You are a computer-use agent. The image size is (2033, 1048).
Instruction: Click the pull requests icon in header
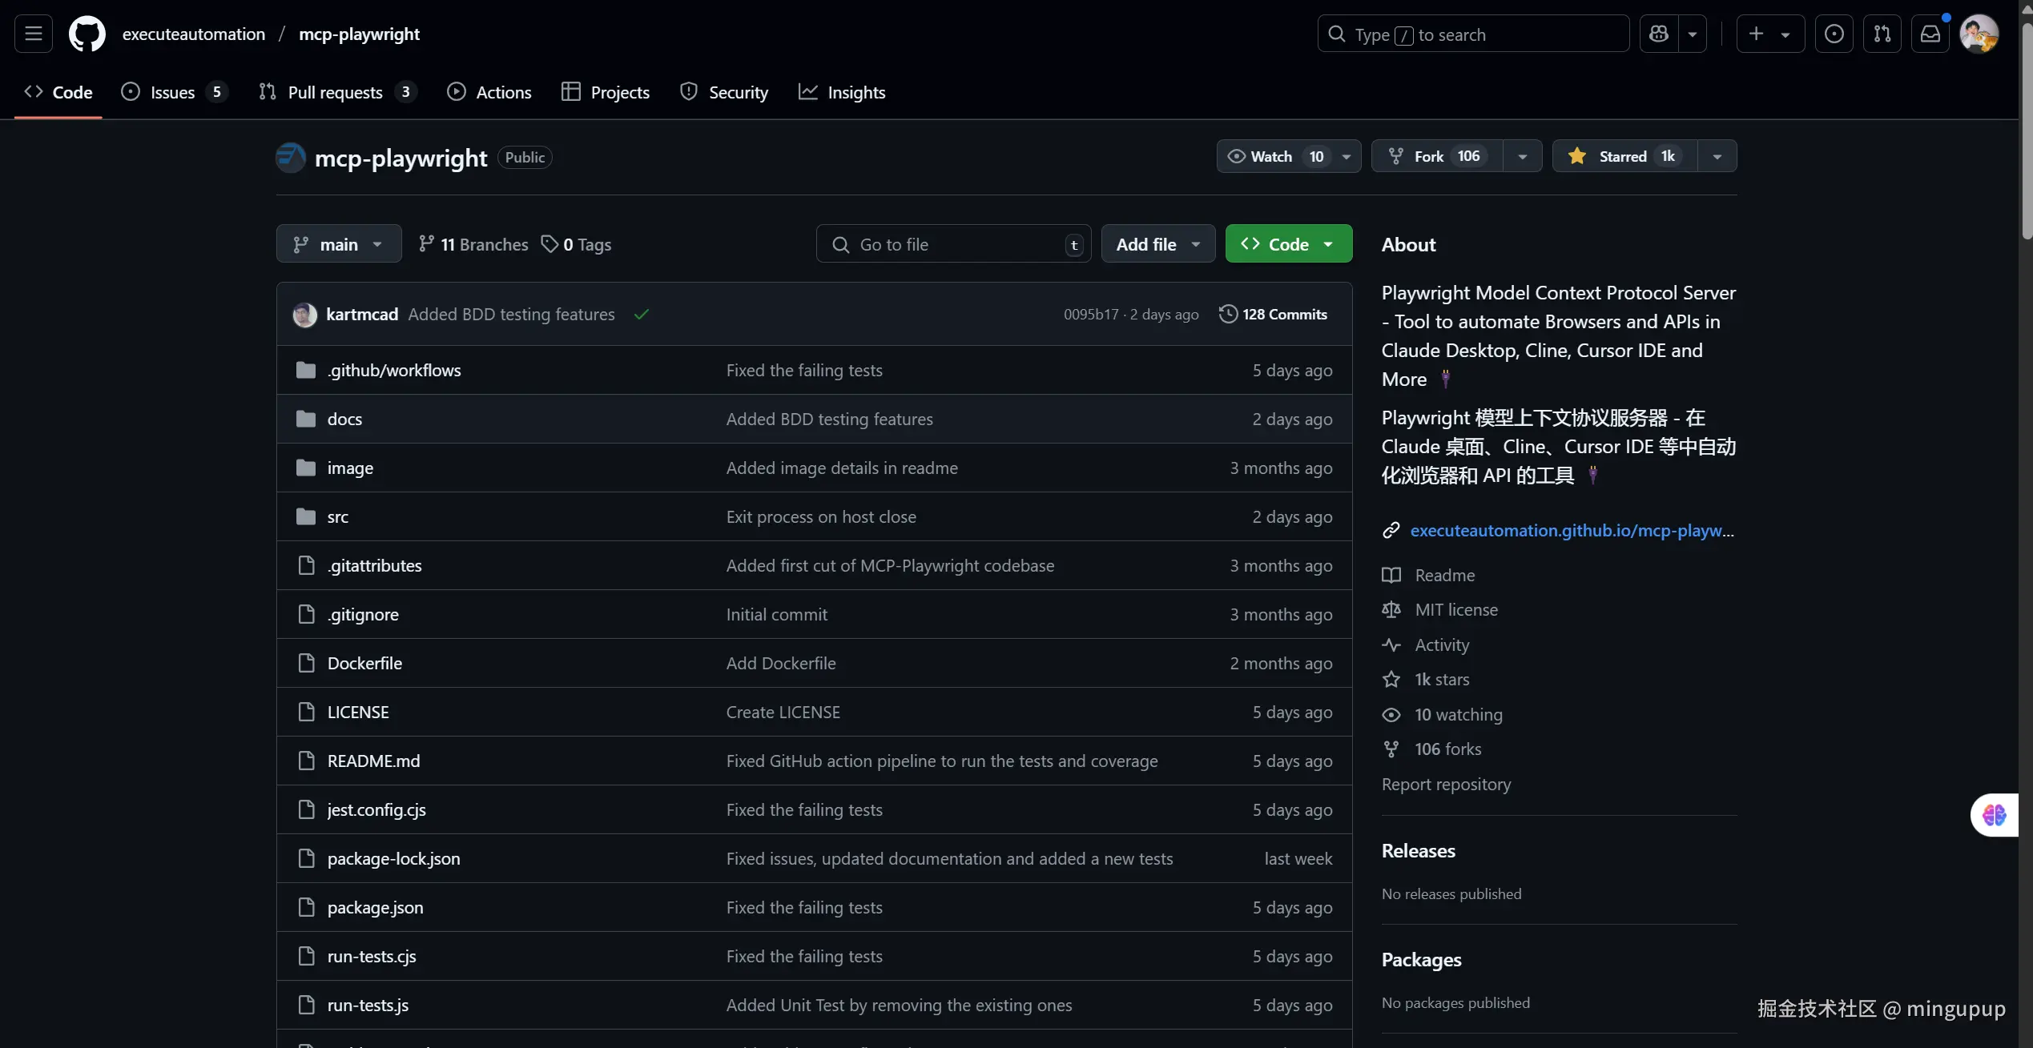(1882, 34)
